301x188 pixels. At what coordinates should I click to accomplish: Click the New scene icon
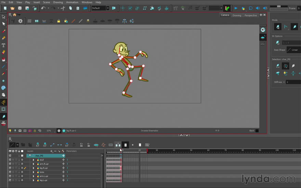click(5, 8)
